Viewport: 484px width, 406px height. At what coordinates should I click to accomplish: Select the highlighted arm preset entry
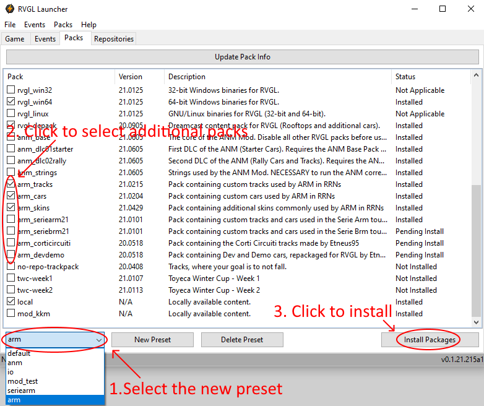[x=55, y=400]
